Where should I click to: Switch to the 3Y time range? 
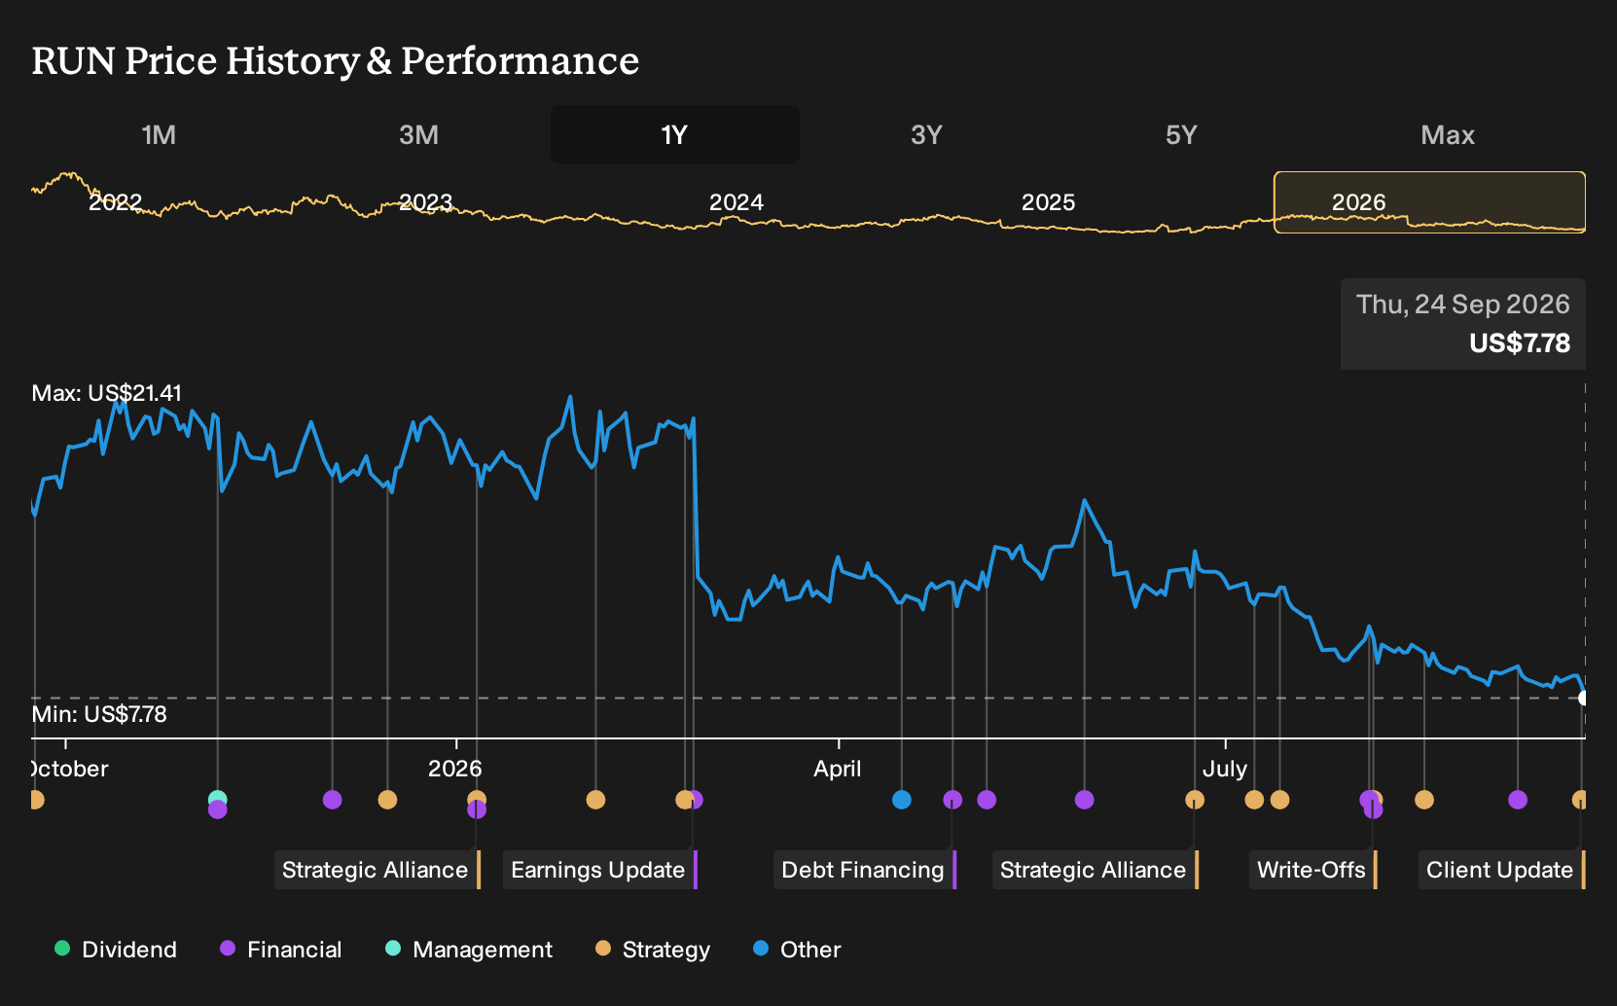point(926,134)
